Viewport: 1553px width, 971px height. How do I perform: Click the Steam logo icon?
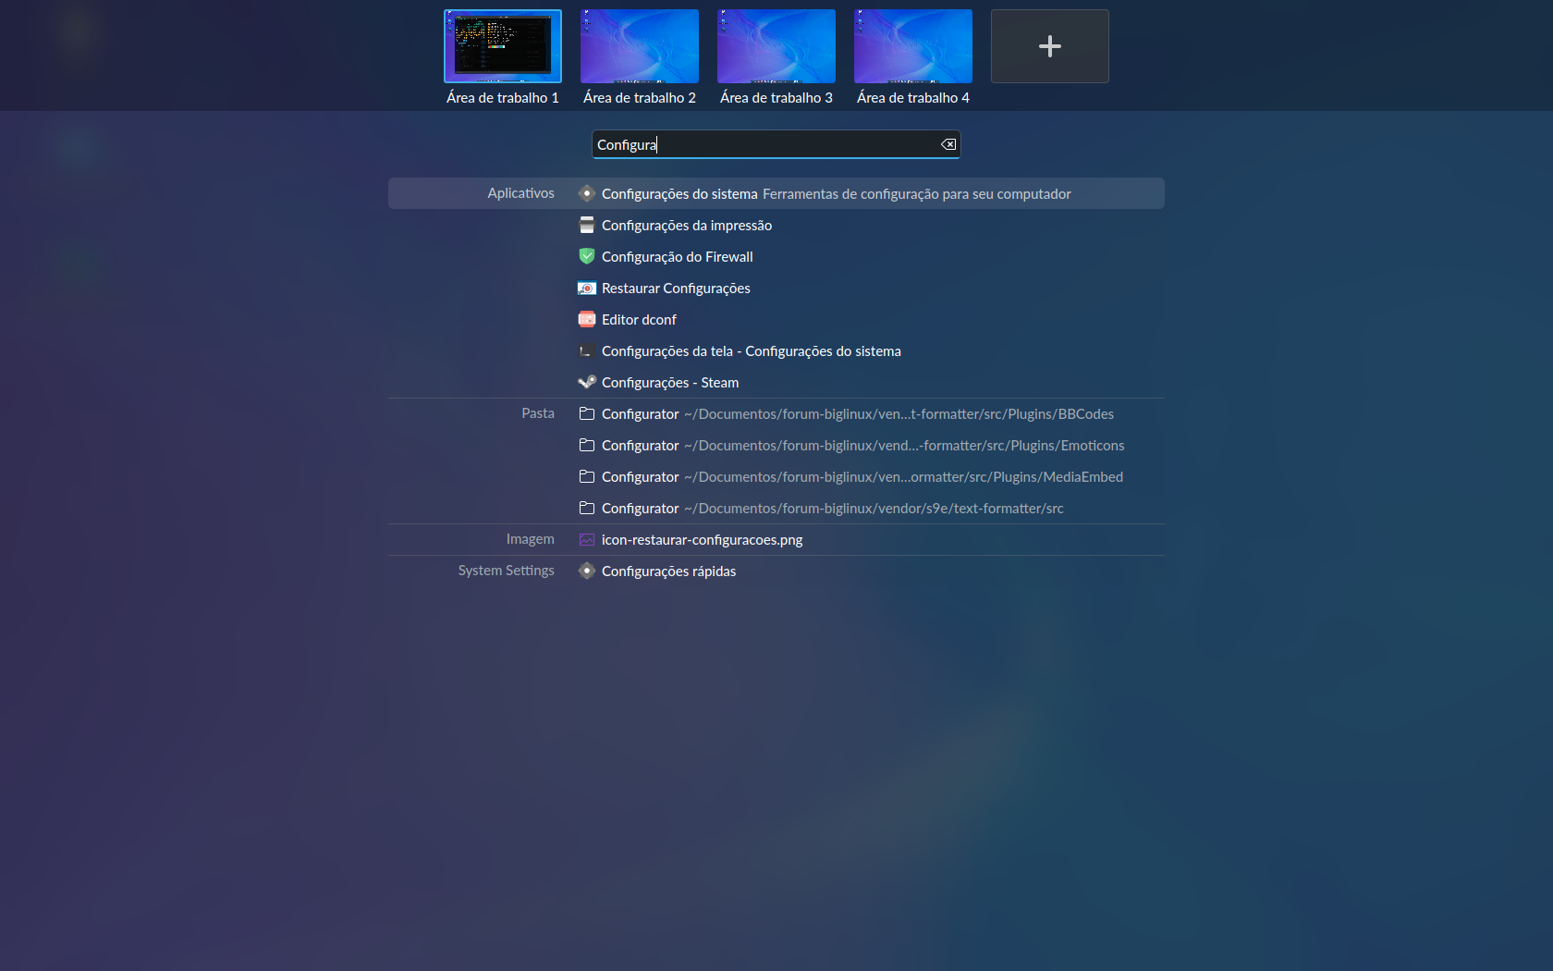[587, 382]
